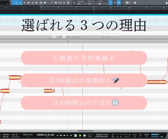Click the time display 00:00:18.181
Screen dimensions: 168x139
28,135
